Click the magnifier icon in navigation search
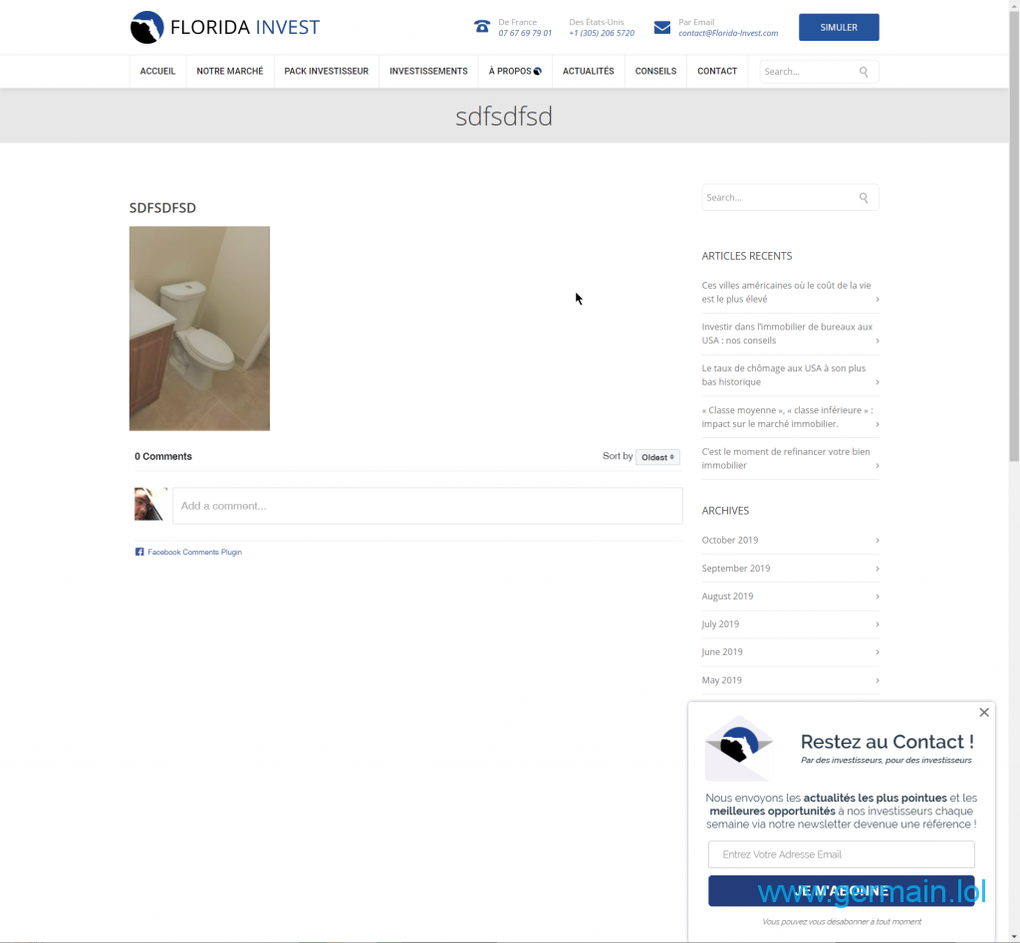This screenshot has height=943, width=1020. (864, 72)
